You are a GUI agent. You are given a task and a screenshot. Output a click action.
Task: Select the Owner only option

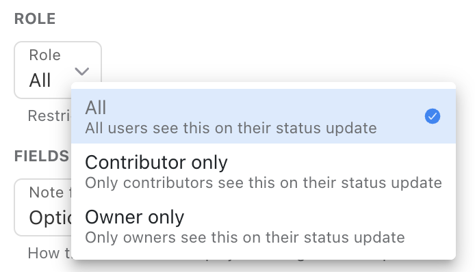pos(264,226)
